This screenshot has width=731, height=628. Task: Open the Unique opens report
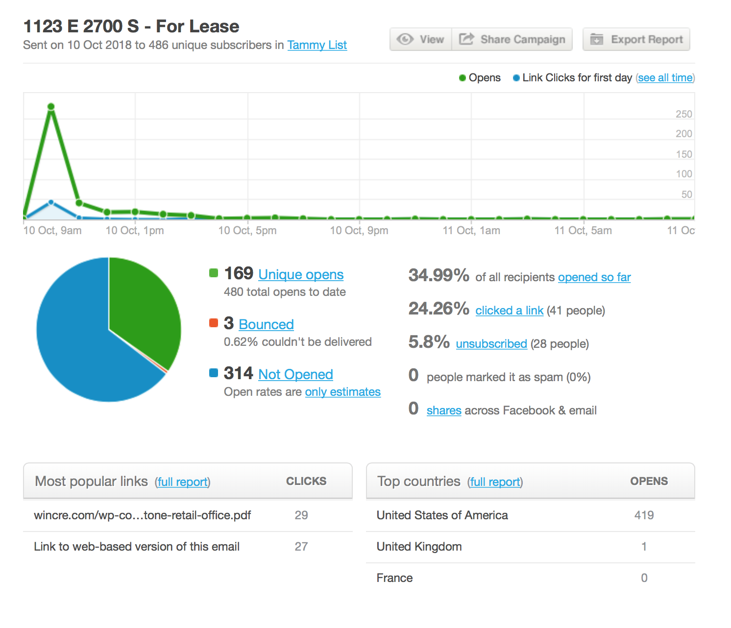click(301, 275)
